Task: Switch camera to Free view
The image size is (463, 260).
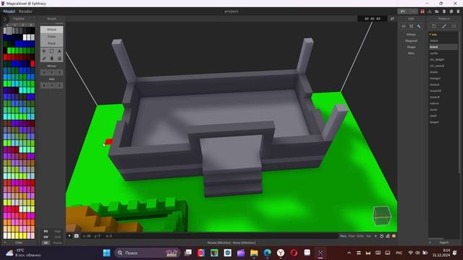Action: (x=352, y=236)
